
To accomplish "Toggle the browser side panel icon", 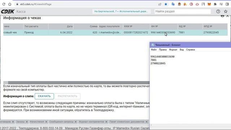I will pyautogui.click(x=227, y=4).
